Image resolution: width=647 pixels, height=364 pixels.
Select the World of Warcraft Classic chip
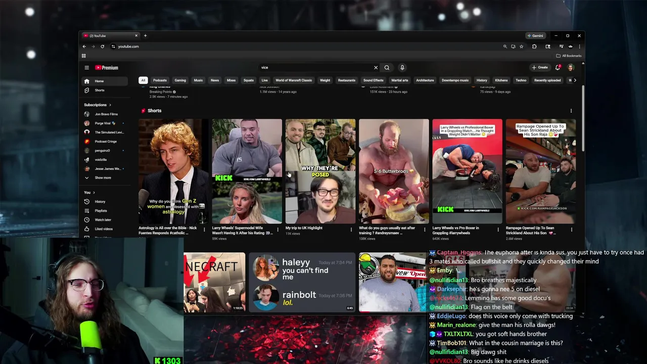294,80
